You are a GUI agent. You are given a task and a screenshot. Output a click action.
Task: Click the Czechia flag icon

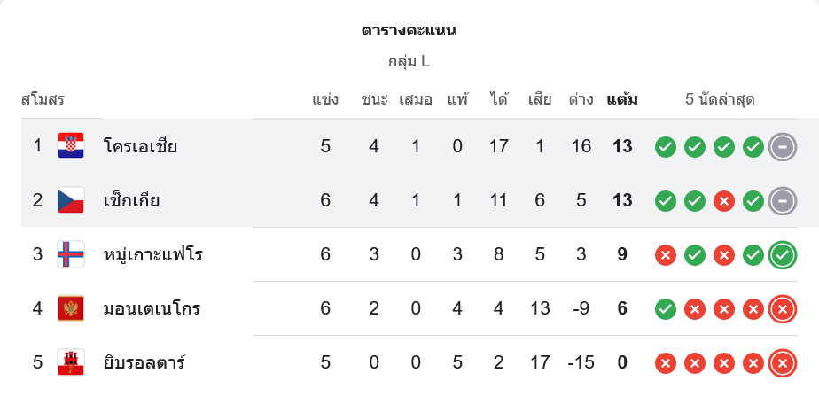coord(71,200)
